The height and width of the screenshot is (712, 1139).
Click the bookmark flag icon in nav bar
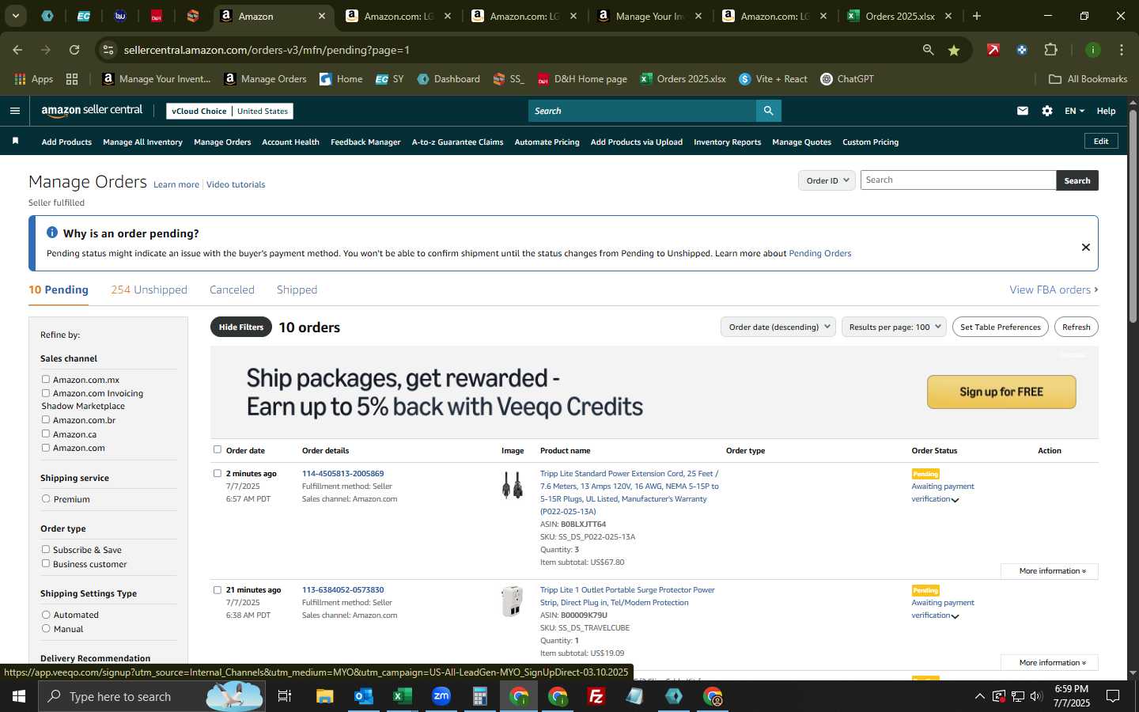click(15, 141)
